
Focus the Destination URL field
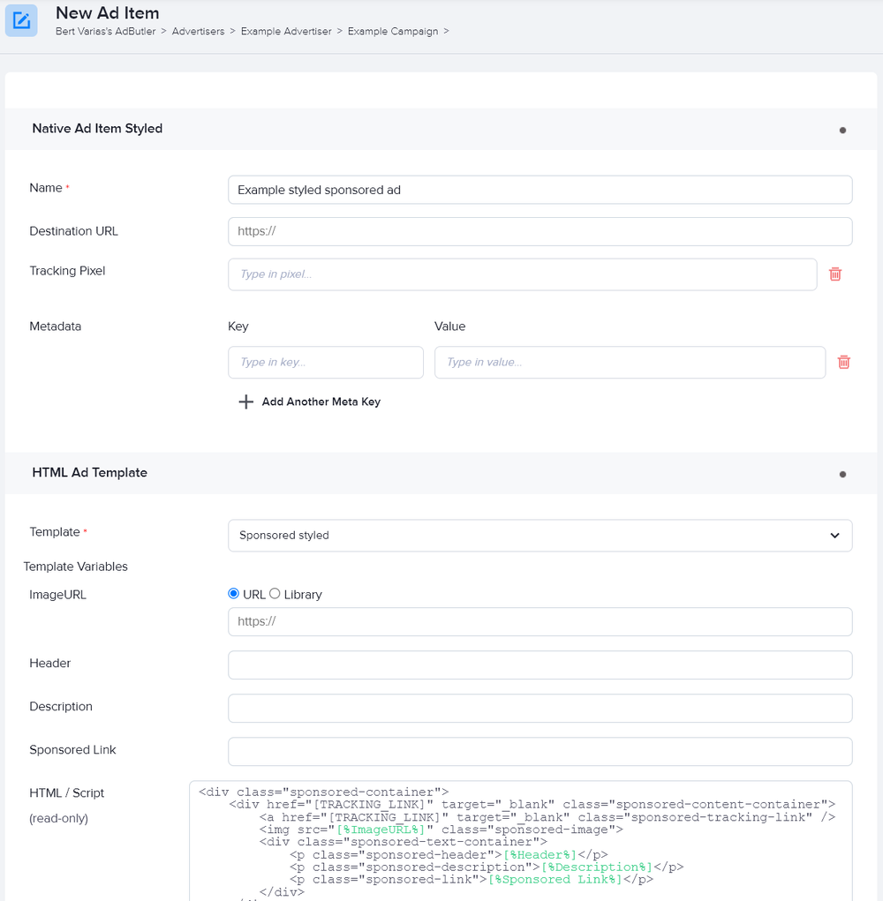(540, 231)
